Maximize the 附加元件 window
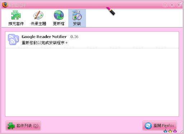 click(172, 5)
